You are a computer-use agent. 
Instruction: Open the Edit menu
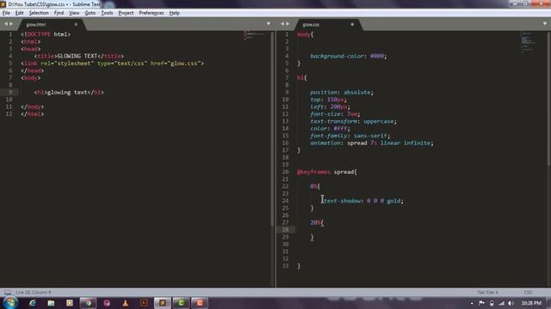(19, 13)
